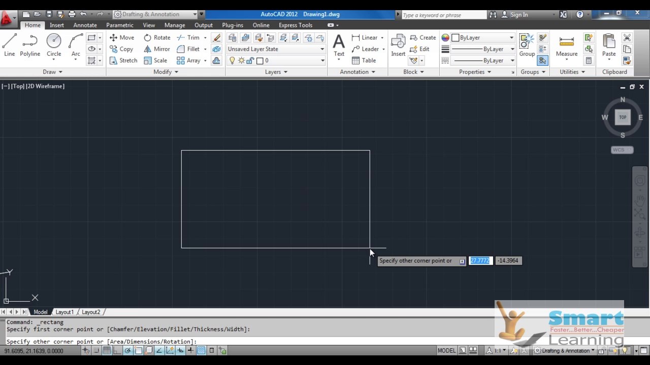Toggle Polar Tracking in status bar
Image resolution: width=650 pixels, height=365 pixels.
tap(128, 350)
